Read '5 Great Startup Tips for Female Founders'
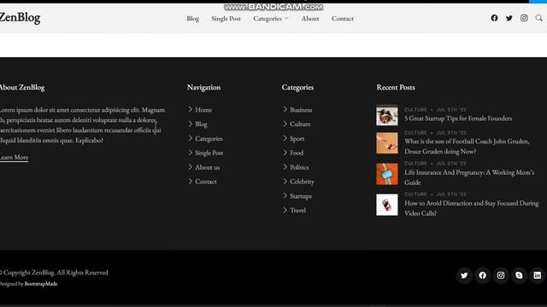This screenshot has width=547, height=307. point(458,119)
